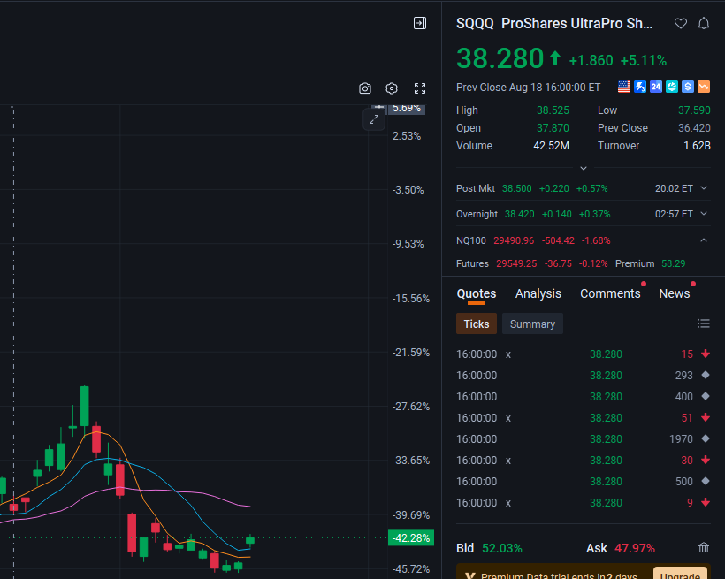Screen dimensions: 725x579
Task: Click the teal pie chart badge icon
Action: coord(672,87)
